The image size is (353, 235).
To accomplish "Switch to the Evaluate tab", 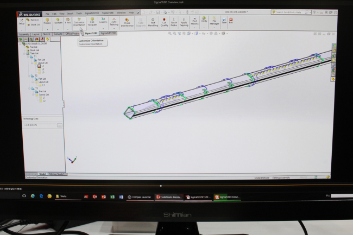I will point(57,34).
